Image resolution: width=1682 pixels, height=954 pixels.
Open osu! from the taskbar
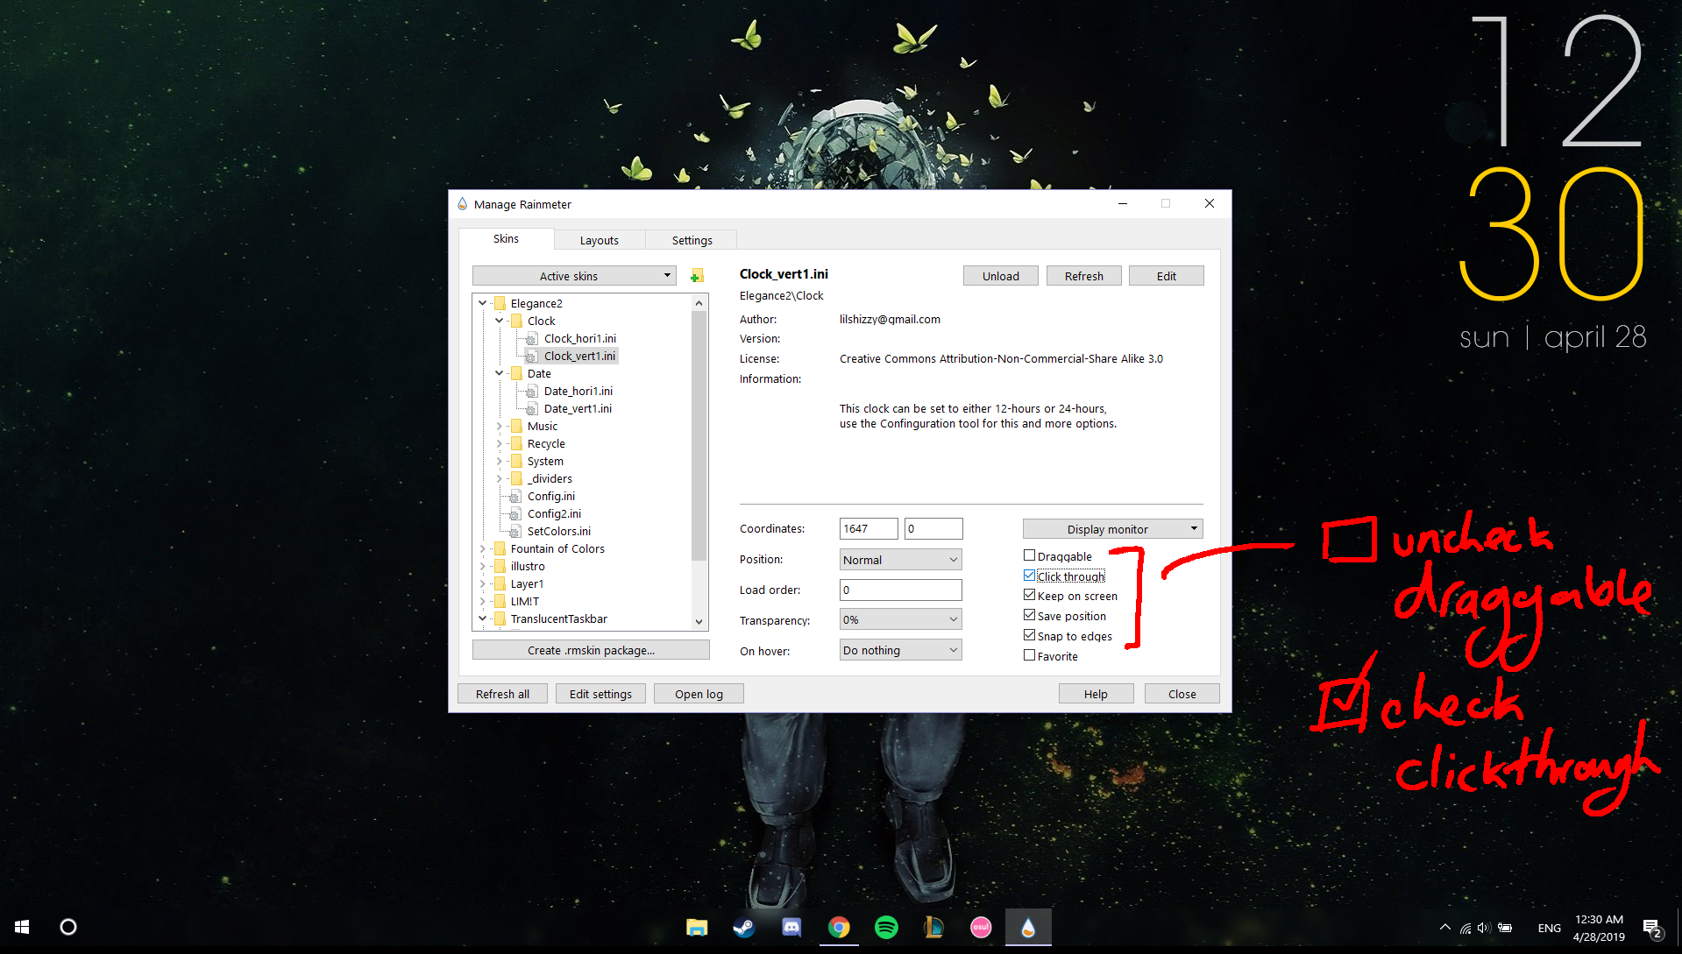[981, 927]
